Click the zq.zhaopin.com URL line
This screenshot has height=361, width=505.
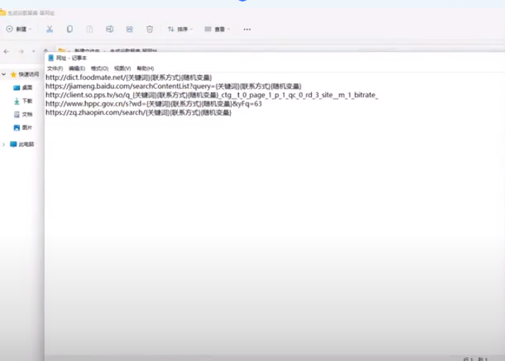point(138,112)
